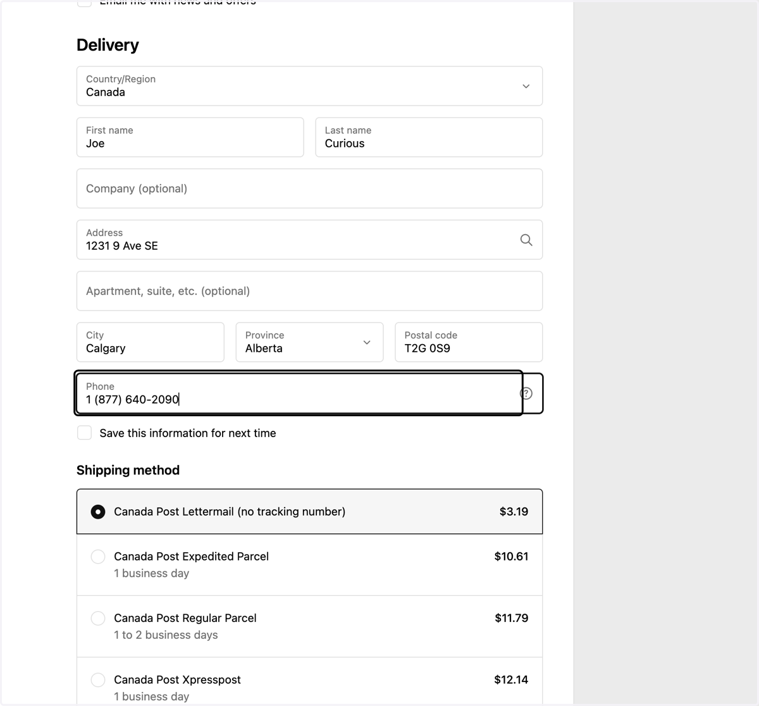The height and width of the screenshot is (706, 759).
Task: Click the Postal code field
Action: coord(469,342)
